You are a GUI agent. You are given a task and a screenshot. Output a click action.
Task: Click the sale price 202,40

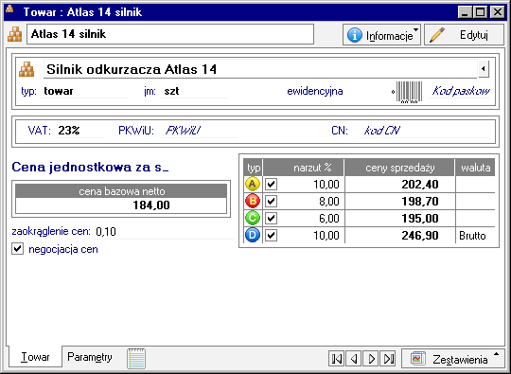click(x=420, y=185)
